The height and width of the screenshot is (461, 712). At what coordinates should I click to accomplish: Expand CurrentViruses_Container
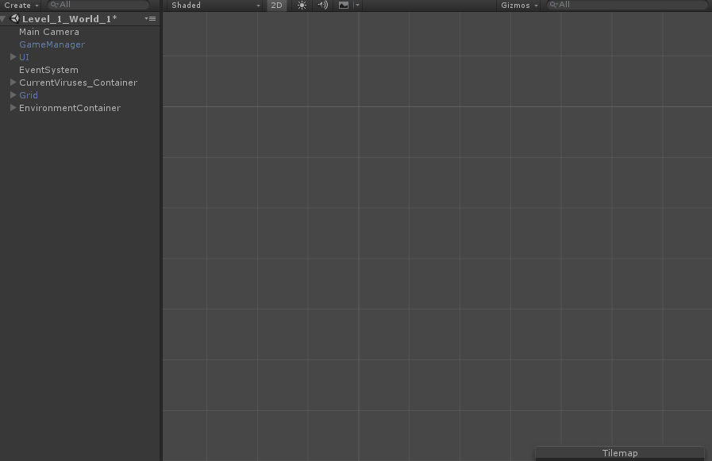[x=13, y=83]
